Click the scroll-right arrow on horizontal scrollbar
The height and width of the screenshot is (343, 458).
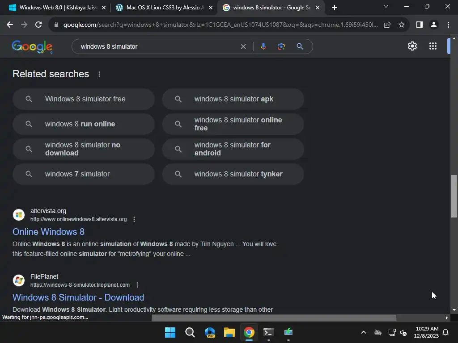[x=447, y=318]
